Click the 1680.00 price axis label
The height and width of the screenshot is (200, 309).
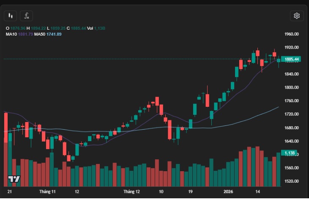(x=292, y=128)
